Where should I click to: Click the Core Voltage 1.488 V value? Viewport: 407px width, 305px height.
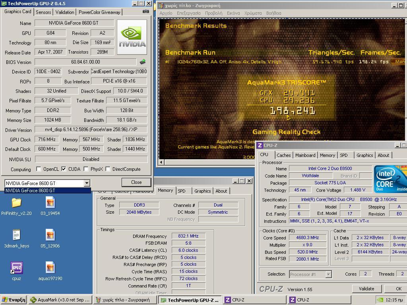point(358,190)
